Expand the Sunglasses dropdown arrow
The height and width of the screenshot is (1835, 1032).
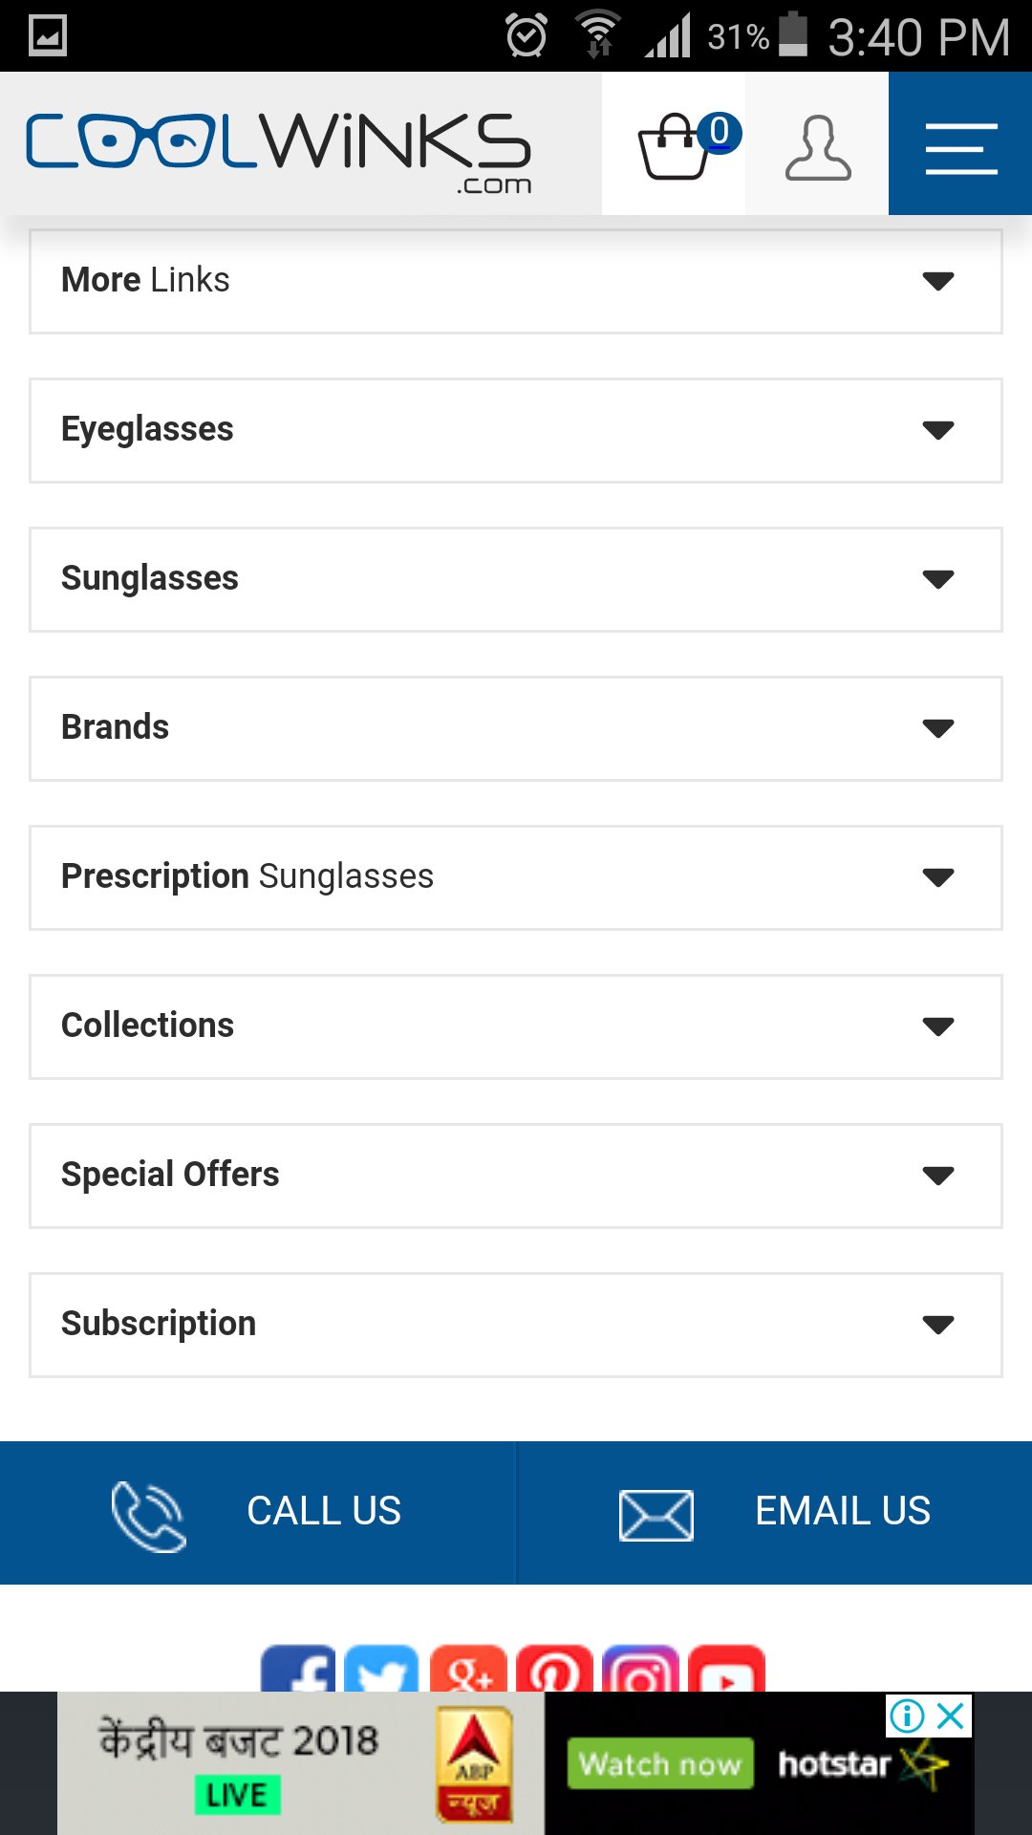click(x=938, y=579)
